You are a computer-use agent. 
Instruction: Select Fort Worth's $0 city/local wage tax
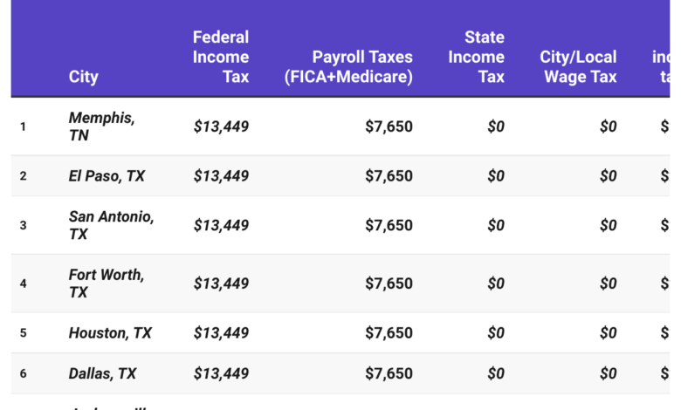pos(608,284)
